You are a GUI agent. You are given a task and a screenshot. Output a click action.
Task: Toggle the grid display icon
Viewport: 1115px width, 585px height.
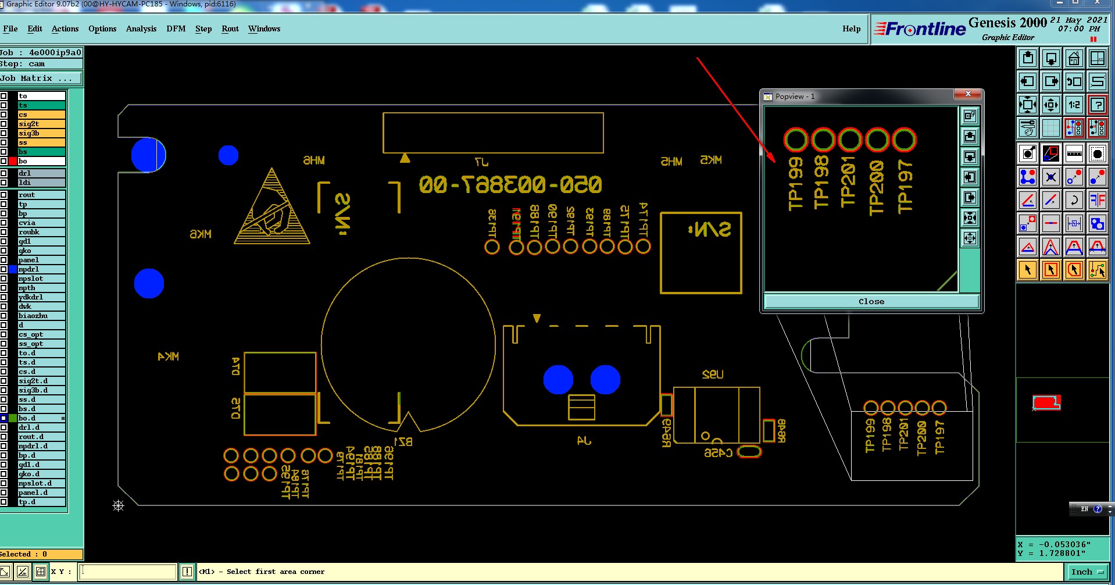pyautogui.click(x=1051, y=127)
